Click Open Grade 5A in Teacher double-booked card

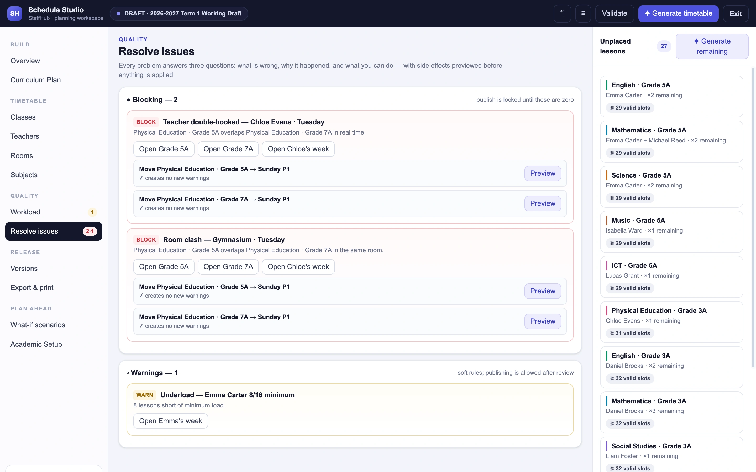point(164,149)
